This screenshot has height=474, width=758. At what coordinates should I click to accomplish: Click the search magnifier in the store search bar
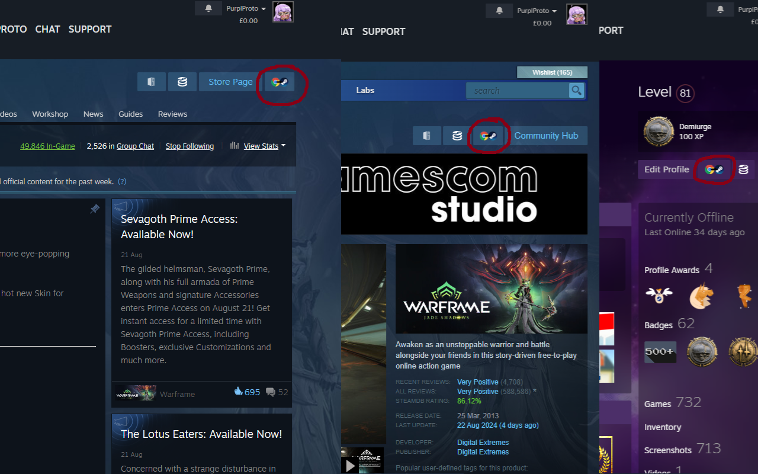(x=576, y=90)
